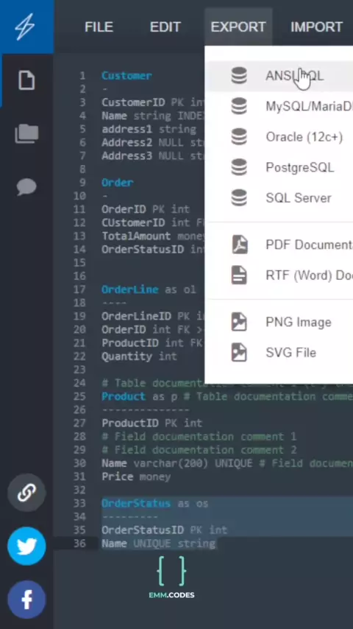Open the chat comment sidebar icon
This screenshot has width=353, height=629.
26,186
